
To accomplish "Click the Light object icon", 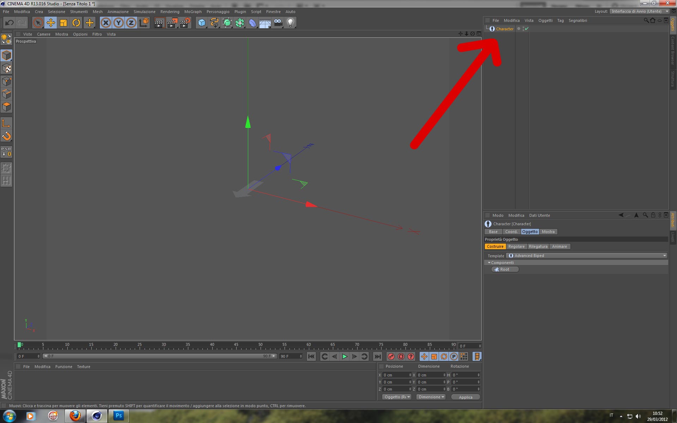I will point(290,23).
